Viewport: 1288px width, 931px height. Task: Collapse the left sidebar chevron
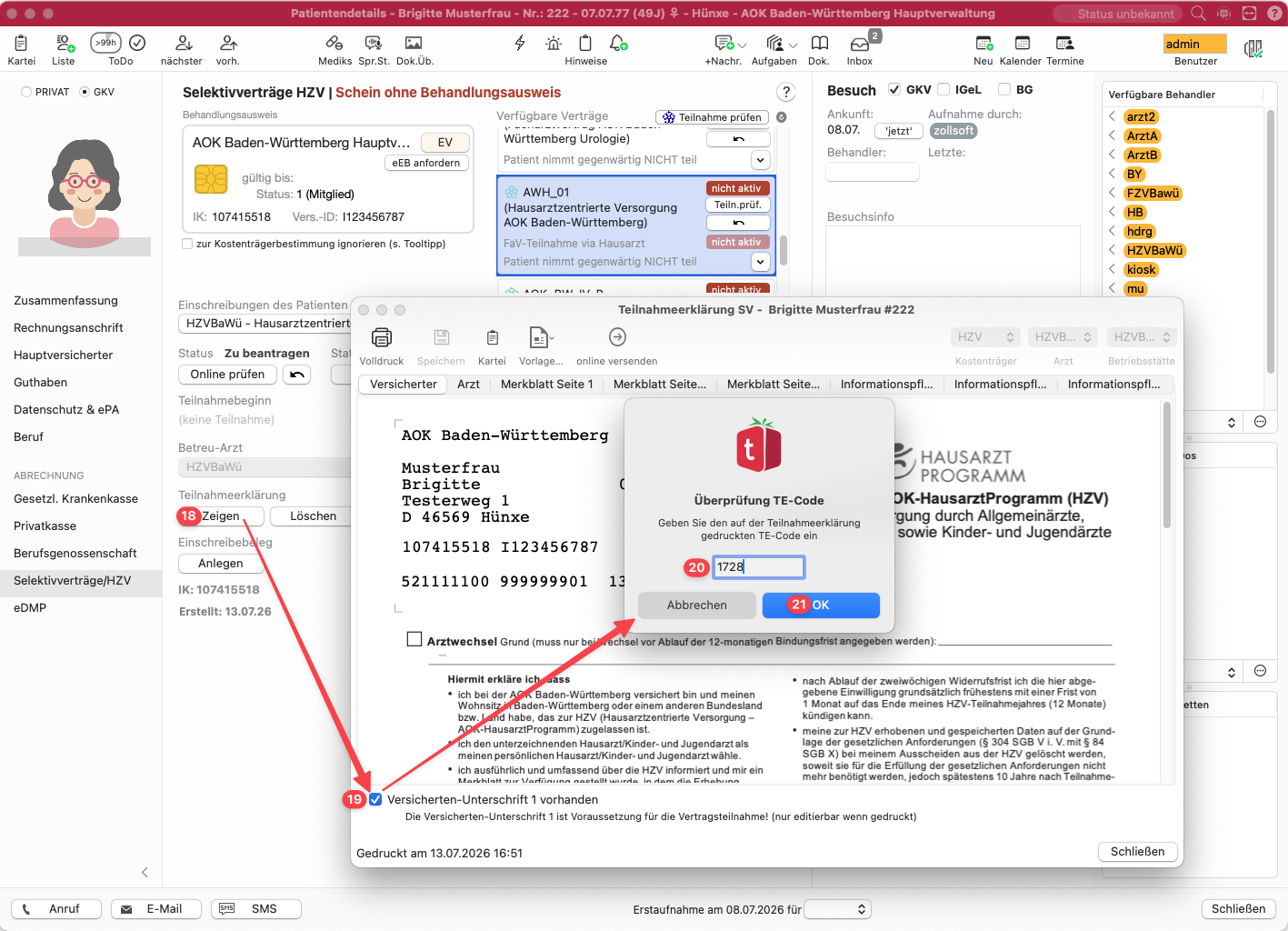(x=145, y=872)
